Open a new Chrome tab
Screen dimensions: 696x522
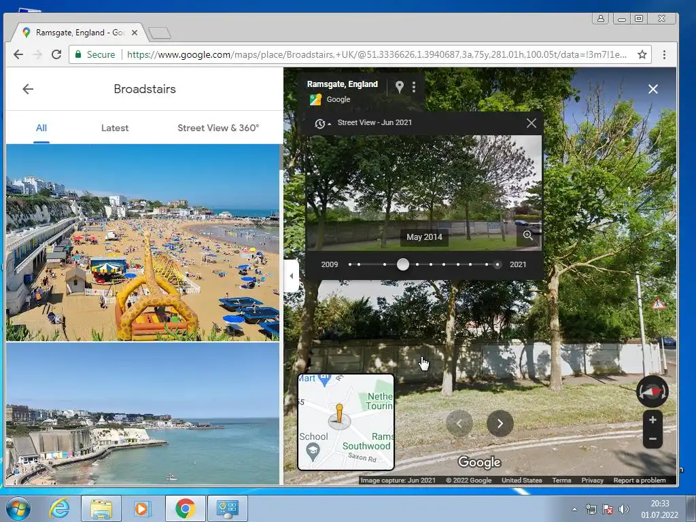point(159,33)
